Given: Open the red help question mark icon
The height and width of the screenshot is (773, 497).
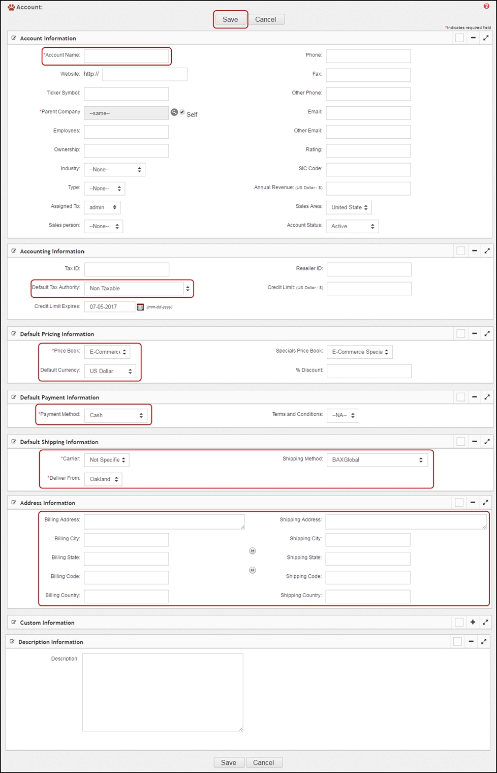Looking at the screenshot, I should pos(486,6).
